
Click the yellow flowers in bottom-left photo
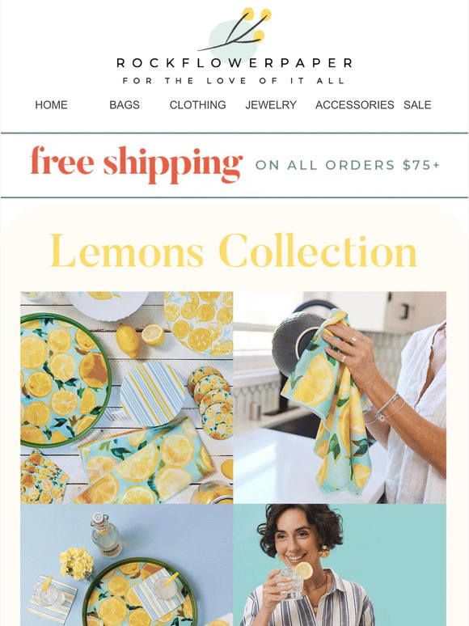pyautogui.click(x=76, y=564)
